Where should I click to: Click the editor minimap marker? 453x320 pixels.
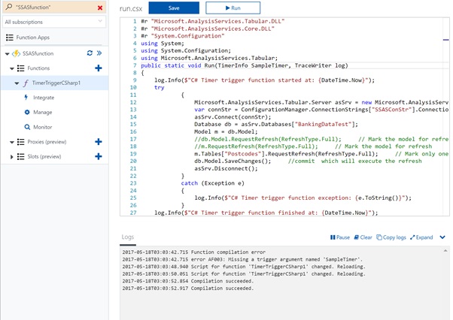445,40
